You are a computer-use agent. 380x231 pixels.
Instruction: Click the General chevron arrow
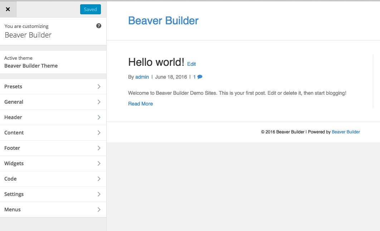[x=99, y=102]
